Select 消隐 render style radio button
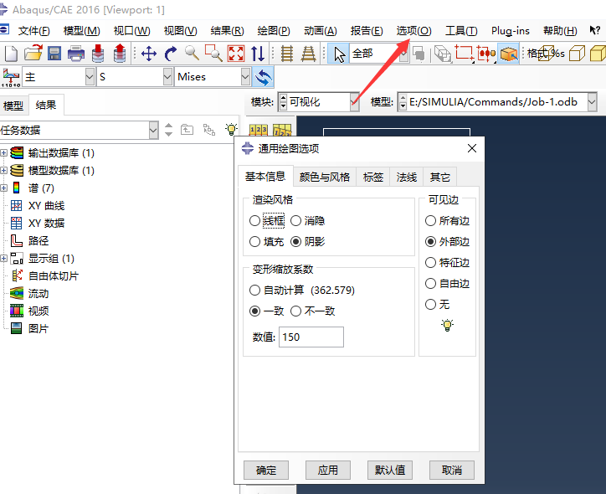606x494 pixels. pos(295,221)
